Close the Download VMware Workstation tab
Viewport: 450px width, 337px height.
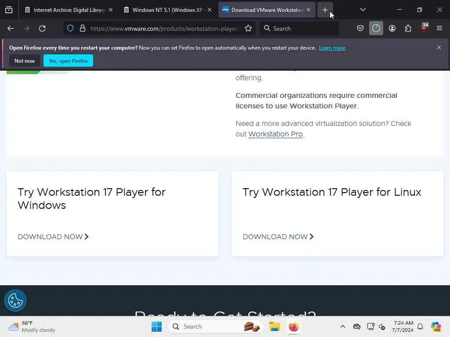pos(308,10)
